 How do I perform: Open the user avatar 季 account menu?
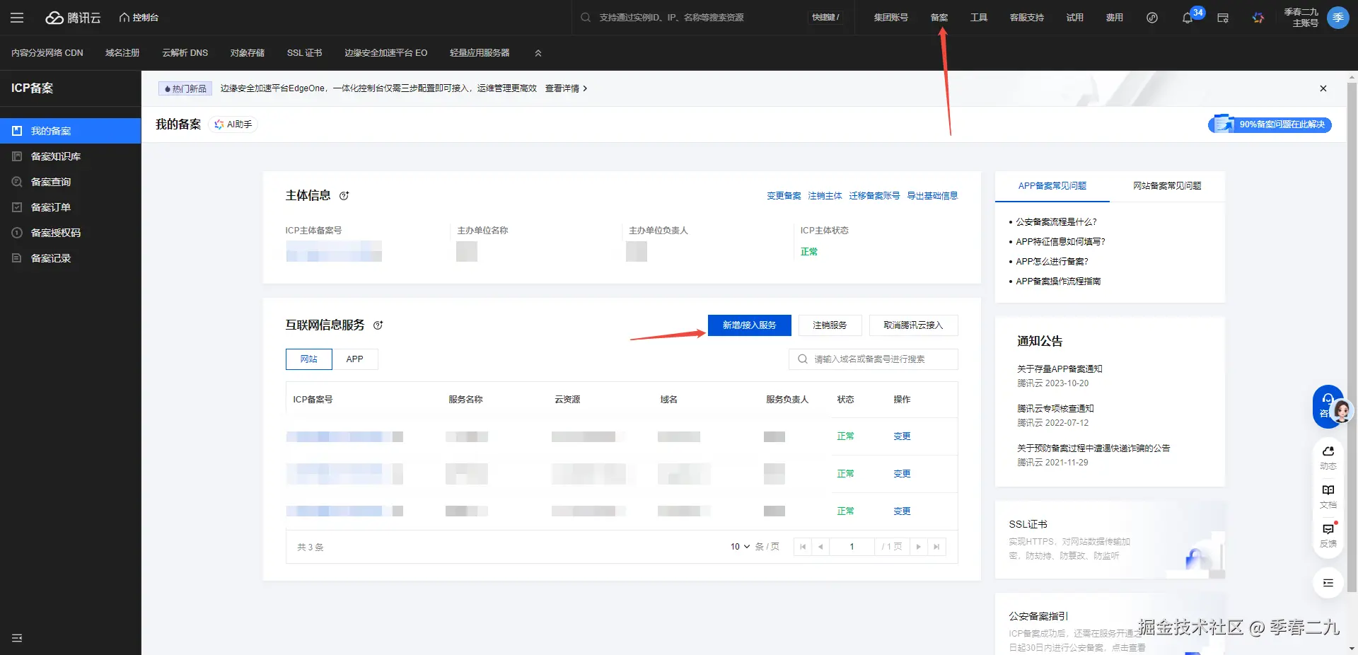[x=1338, y=18]
